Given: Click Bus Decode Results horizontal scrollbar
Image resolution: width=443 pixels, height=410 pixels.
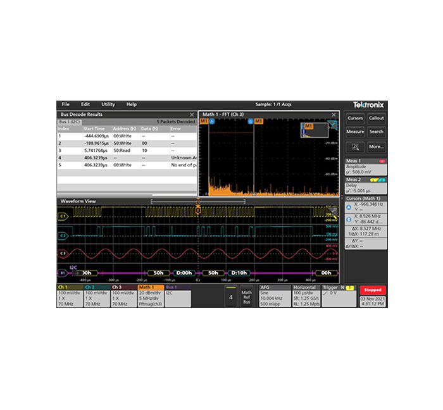Looking at the screenshot, I should tap(105, 195).
